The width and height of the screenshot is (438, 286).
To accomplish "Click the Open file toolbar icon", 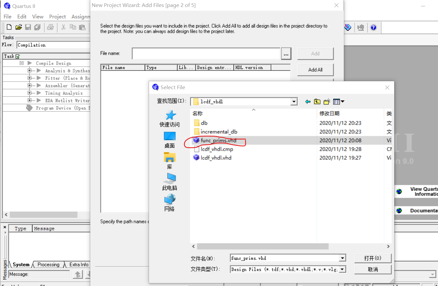I will pos(18,28).
